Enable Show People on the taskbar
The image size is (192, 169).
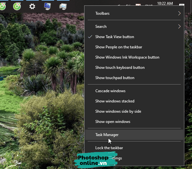click(118, 47)
